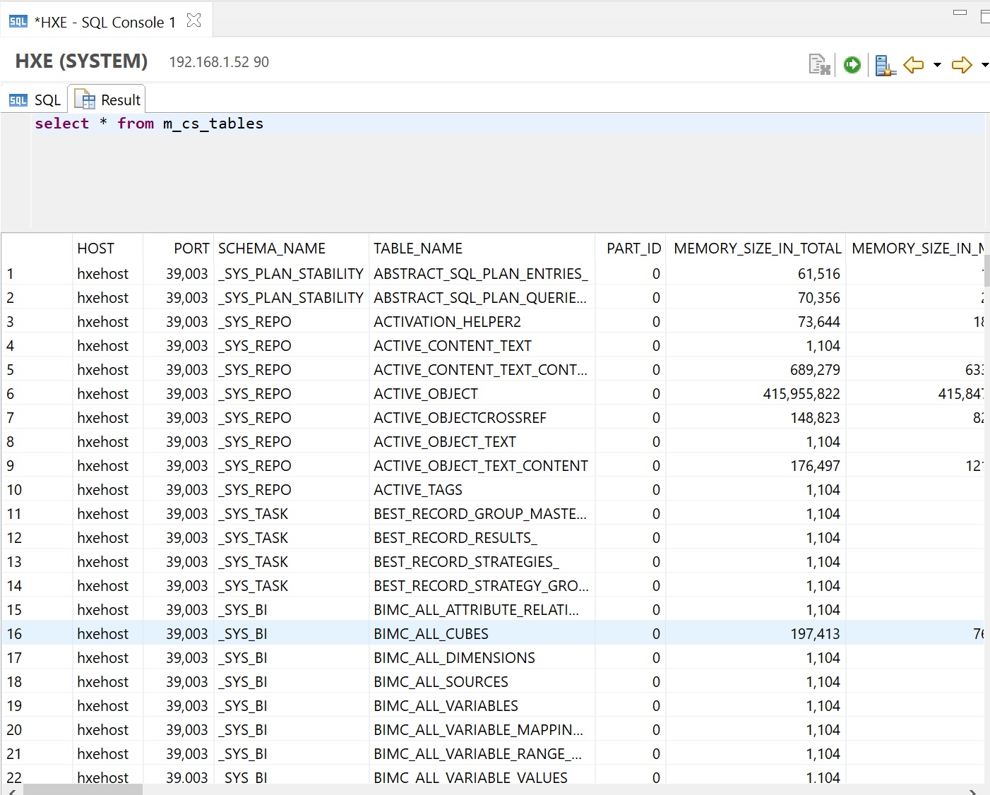Screen dimensions: 990x795
Task: Switch to the SQL tab
Action: point(35,100)
